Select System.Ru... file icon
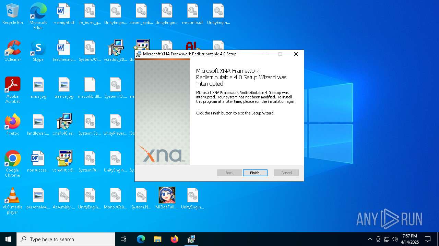The height and width of the screenshot is (246, 439). click(x=90, y=162)
